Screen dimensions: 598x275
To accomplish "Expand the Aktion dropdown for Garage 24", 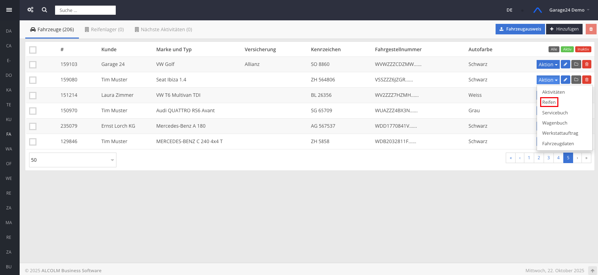I will (548, 65).
